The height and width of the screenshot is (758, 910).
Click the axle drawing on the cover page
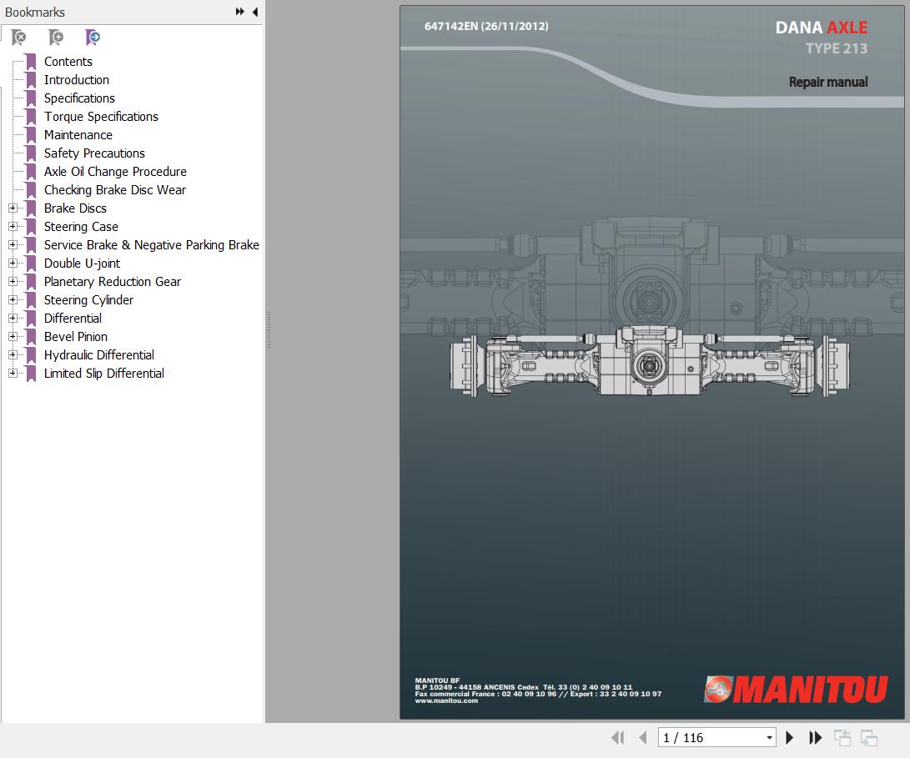pos(650,361)
